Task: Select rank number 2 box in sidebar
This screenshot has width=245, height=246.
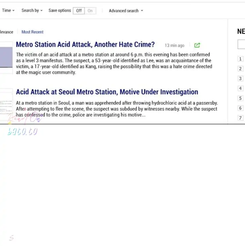Action: (240, 69)
